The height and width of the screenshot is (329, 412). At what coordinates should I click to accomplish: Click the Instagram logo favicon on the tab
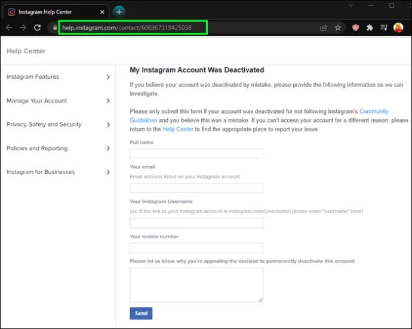11,12
